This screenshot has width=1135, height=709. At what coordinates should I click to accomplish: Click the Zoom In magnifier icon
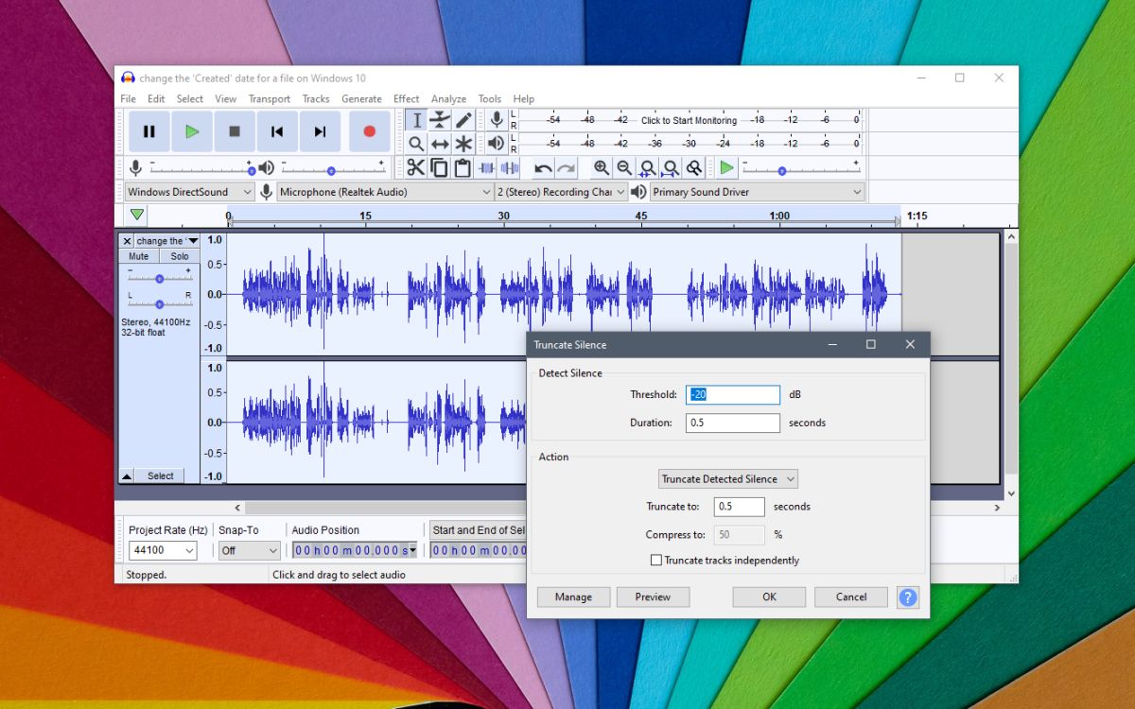[602, 167]
